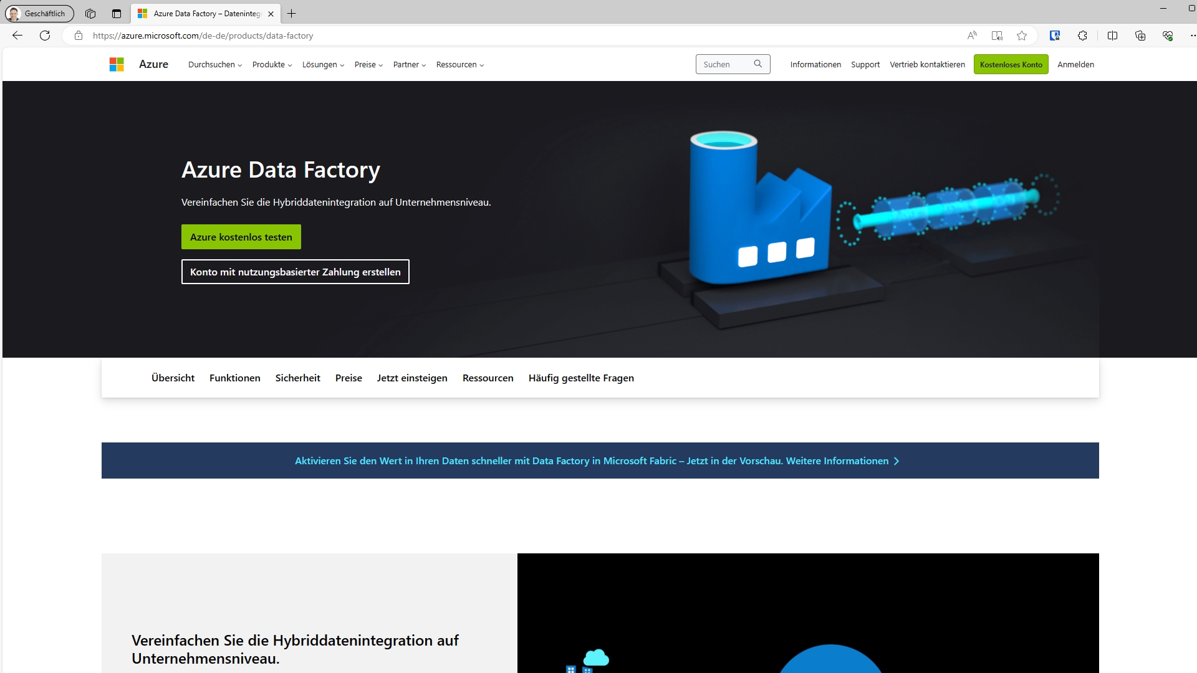This screenshot has width=1197, height=673.
Task: Switch to the Sicherheit section tab
Action: [x=297, y=378]
